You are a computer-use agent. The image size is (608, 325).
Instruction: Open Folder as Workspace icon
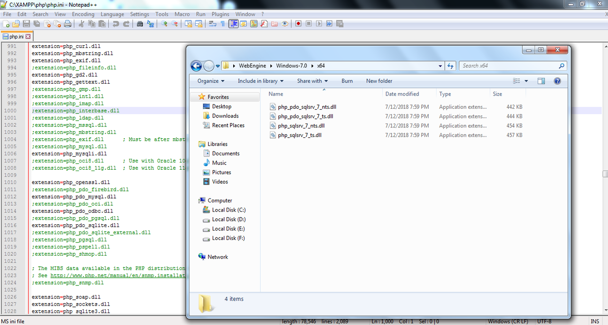tap(274, 24)
